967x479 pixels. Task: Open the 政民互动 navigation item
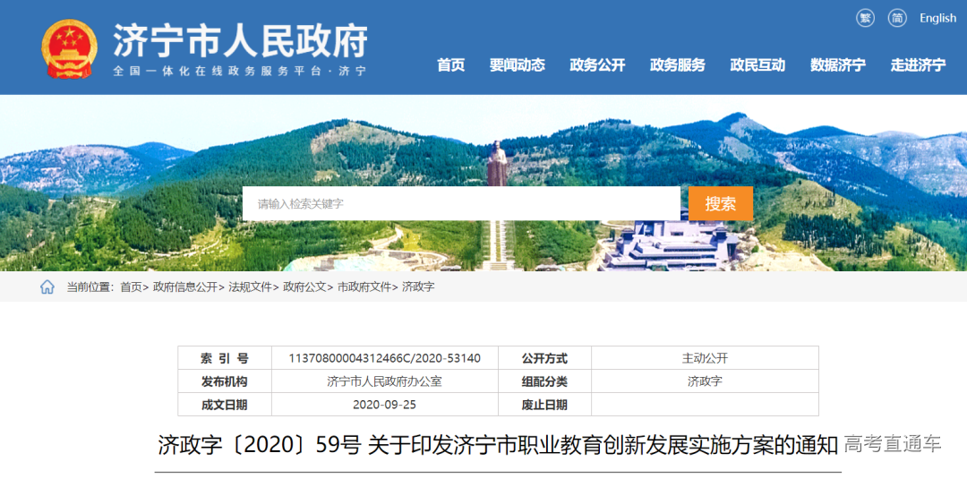click(757, 65)
